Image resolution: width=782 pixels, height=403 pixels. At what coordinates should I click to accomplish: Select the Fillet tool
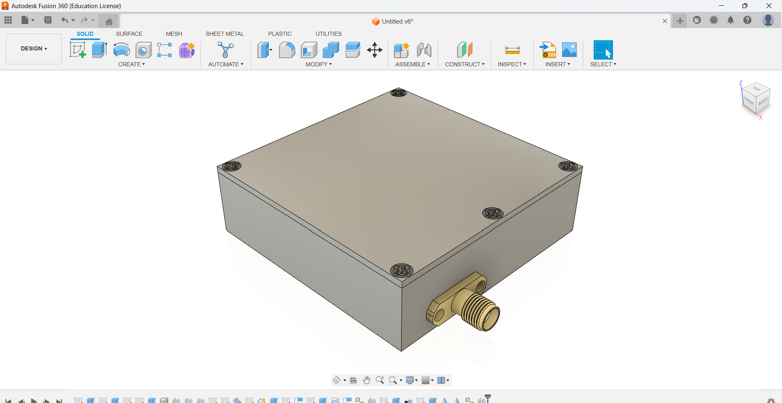[287, 50]
